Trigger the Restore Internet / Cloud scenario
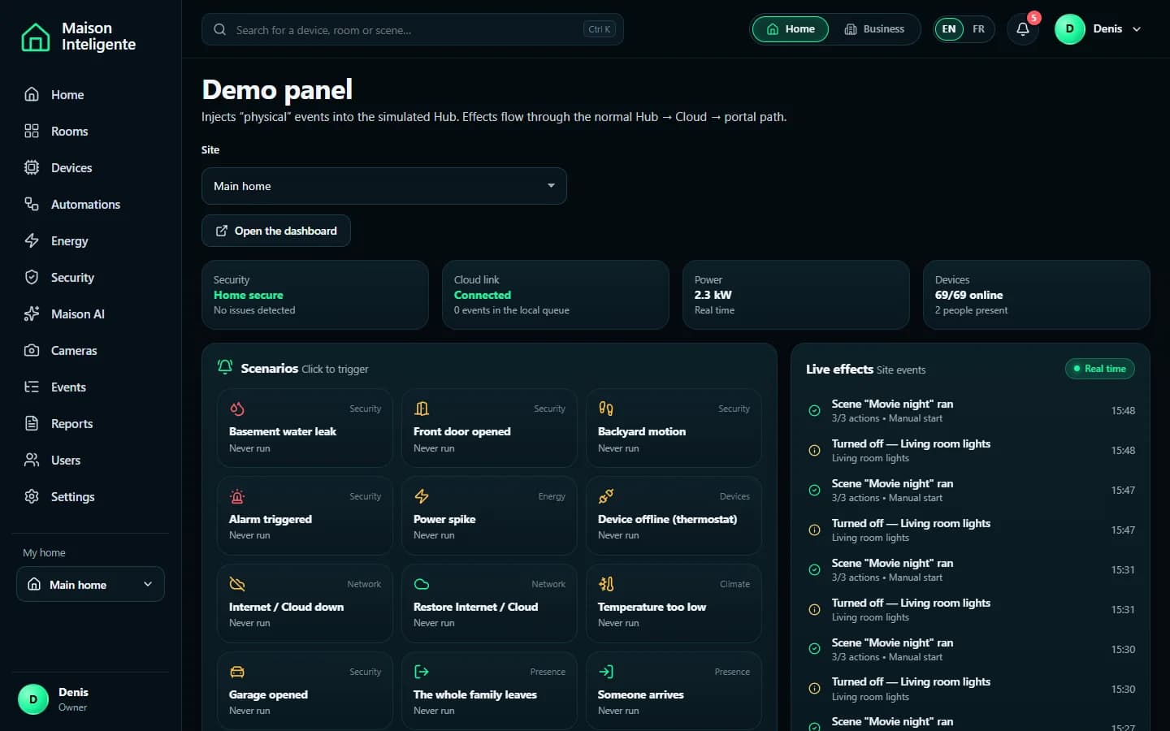This screenshot has height=731, width=1170. (489, 603)
